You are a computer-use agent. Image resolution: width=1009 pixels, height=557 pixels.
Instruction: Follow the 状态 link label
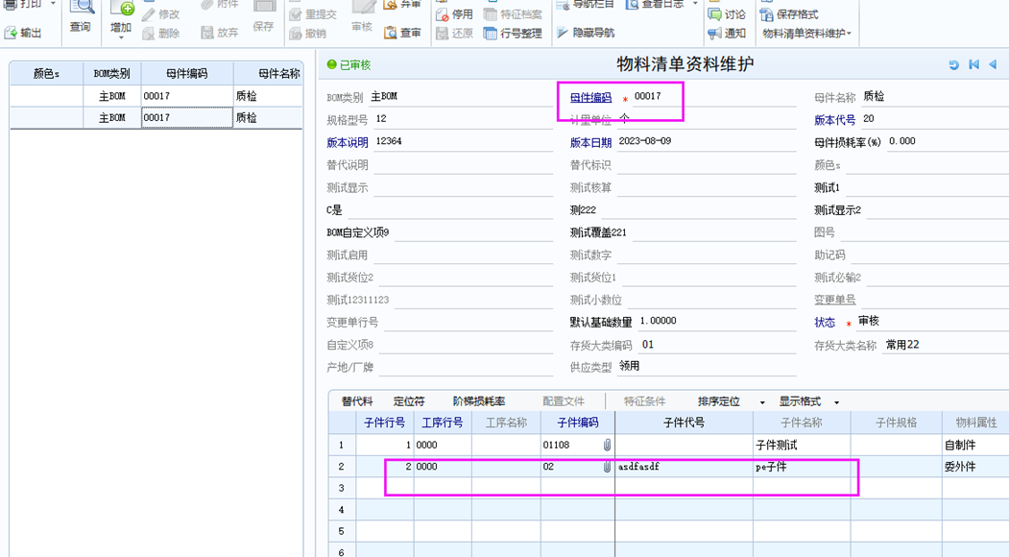(825, 322)
